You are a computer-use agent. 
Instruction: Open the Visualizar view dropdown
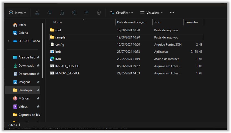[152, 13]
